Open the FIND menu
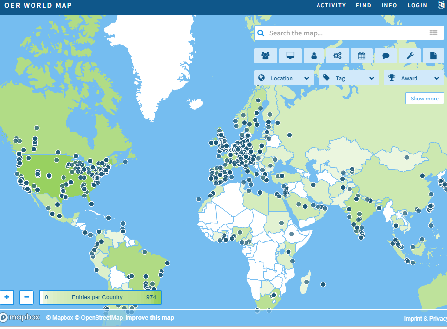Image resolution: width=447 pixels, height=329 pixels. [x=363, y=5]
